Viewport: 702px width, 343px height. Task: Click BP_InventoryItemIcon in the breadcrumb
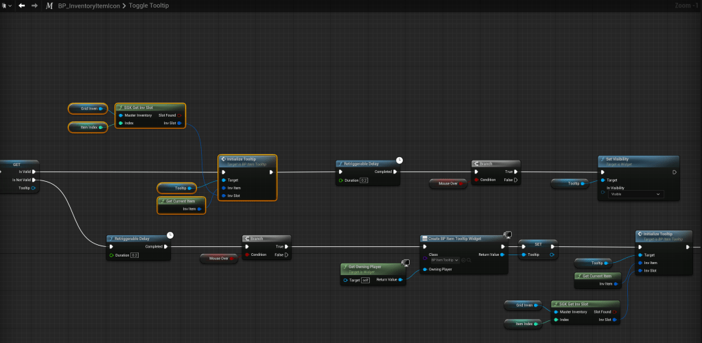point(89,5)
